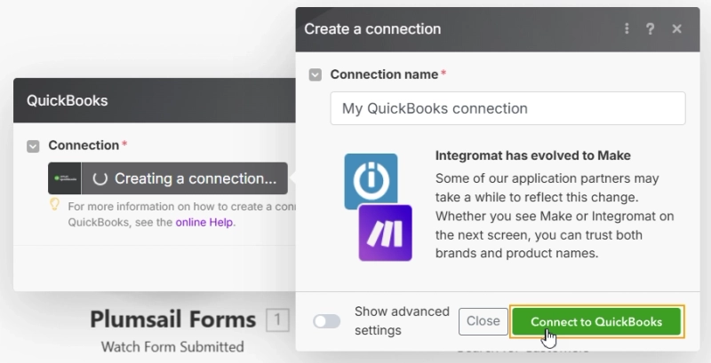Click the Close button

(483, 321)
